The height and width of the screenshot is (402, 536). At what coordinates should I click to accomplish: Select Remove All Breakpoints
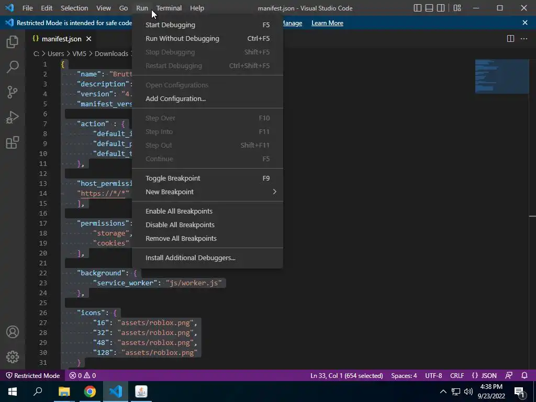(x=207, y=239)
